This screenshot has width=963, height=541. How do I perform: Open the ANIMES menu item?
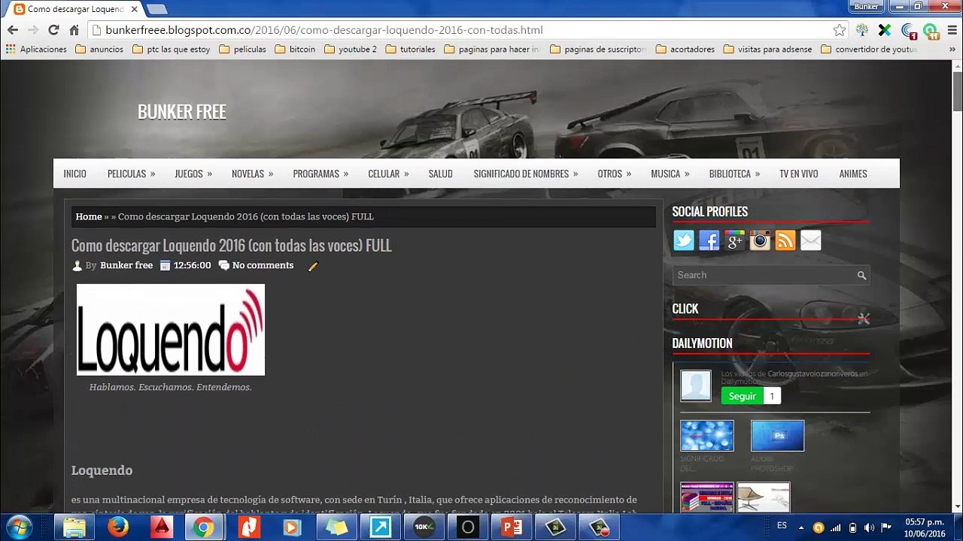click(853, 174)
